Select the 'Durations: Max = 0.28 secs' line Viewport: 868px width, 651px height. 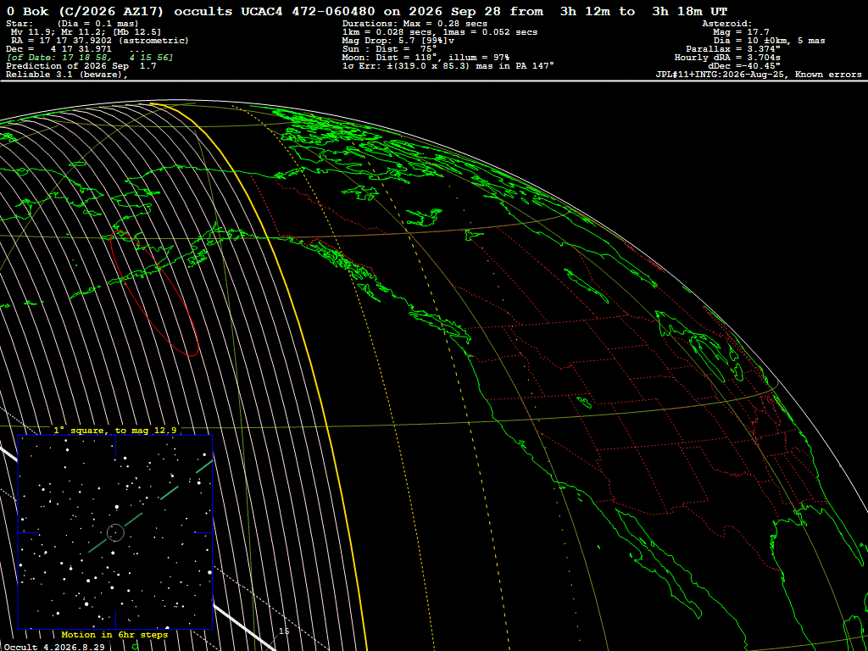[415, 24]
